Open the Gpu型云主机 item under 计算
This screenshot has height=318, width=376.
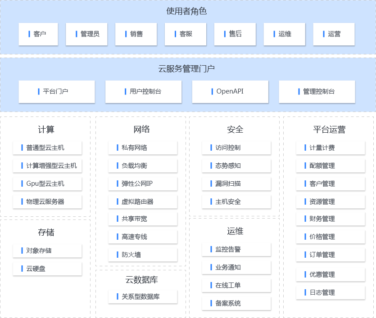point(47,184)
